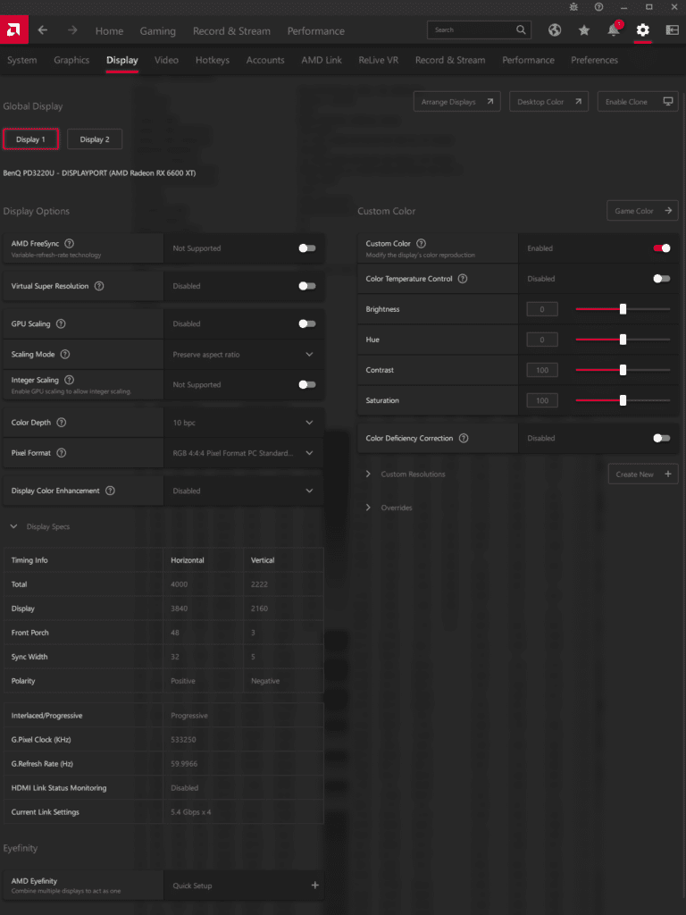Viewport: 686px width, 915px height.
Task: Select the Display 2 button
Action: tap(95, 139)
